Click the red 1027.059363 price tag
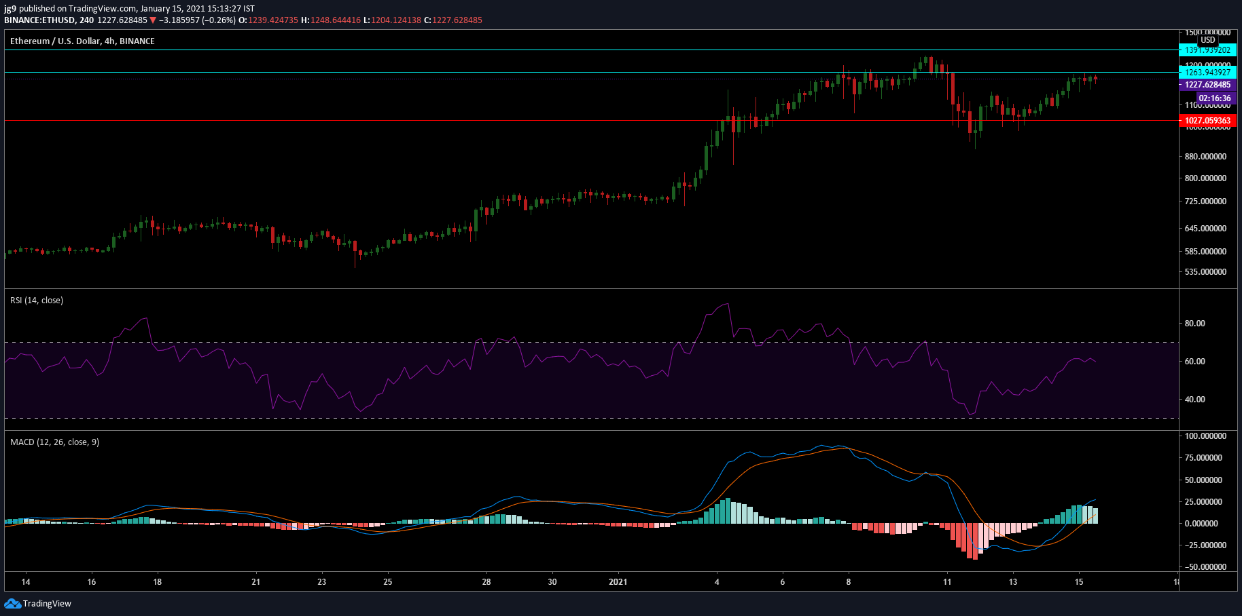Image resolution: width=1242 pixels, height=616 pixels. [1207, 121]
